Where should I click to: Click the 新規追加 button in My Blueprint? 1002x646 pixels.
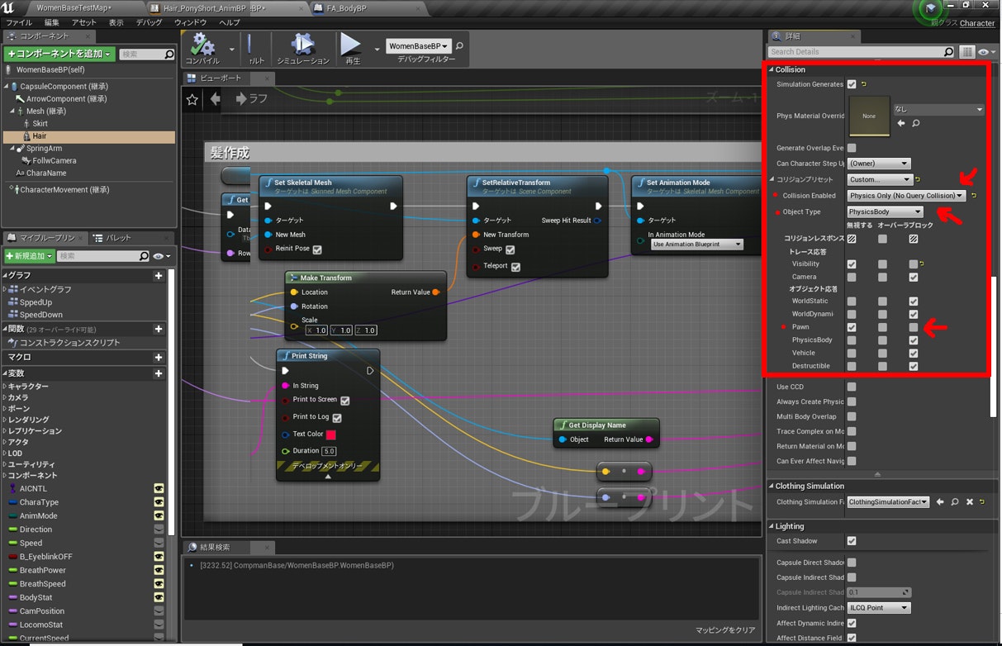(30, 256)
